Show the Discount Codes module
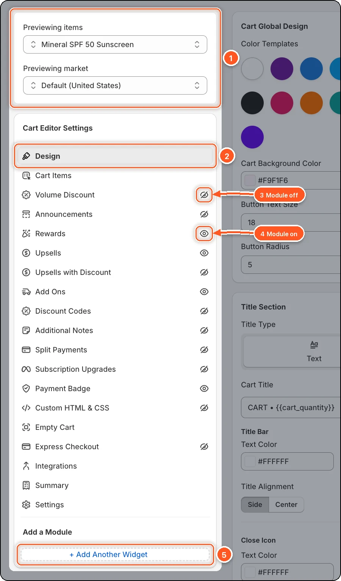The image size is (341, 581). pyautogui.click(x=204, y=311)
